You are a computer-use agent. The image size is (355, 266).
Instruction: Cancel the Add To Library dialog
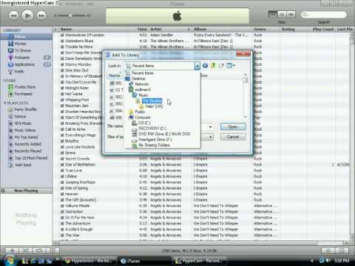point(233,137)
